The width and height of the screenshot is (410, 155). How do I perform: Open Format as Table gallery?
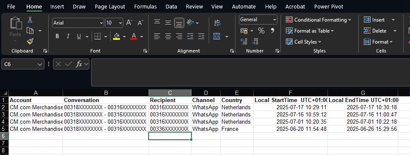[310, 31]
